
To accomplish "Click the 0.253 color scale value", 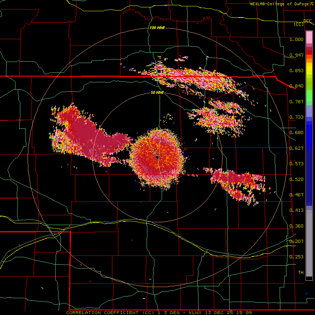I will click(296, 257).
